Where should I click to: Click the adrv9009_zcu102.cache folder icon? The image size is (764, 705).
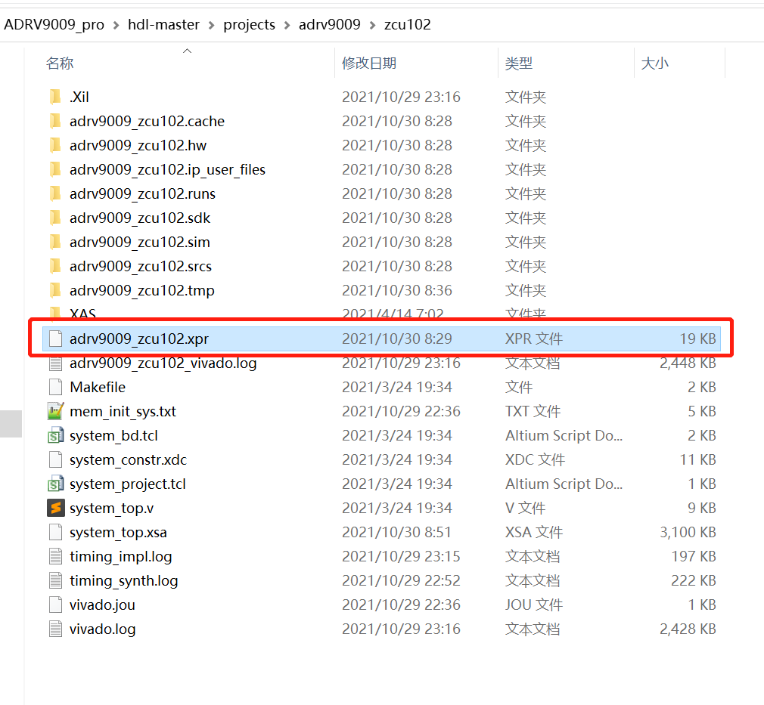point(55,121)
